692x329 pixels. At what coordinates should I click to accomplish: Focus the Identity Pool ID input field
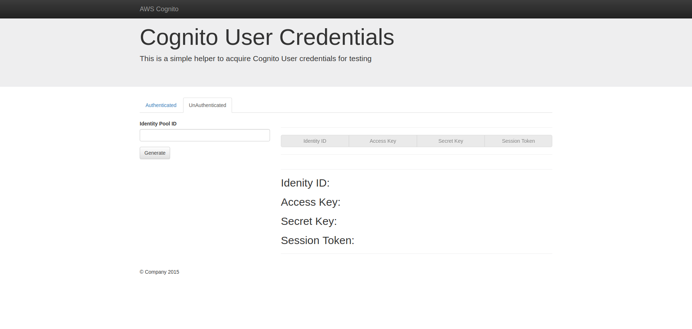(205, 135)
